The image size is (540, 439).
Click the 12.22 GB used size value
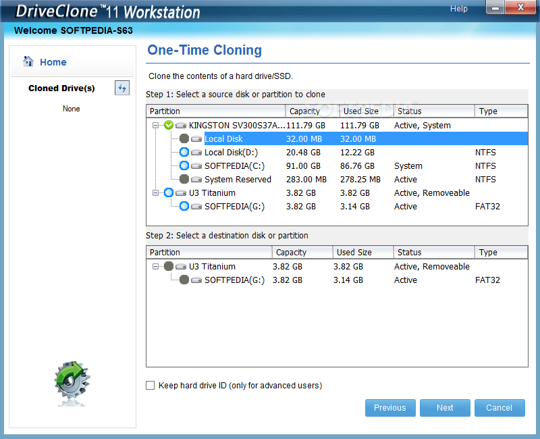tap(357, 153)
